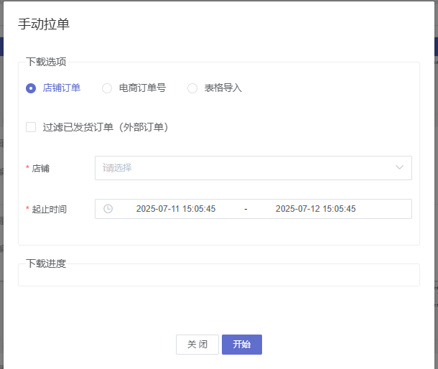Open the 店铺 请选择 dropdown
The width and height of the screenshot is (438, 369).
coord(244,168)
